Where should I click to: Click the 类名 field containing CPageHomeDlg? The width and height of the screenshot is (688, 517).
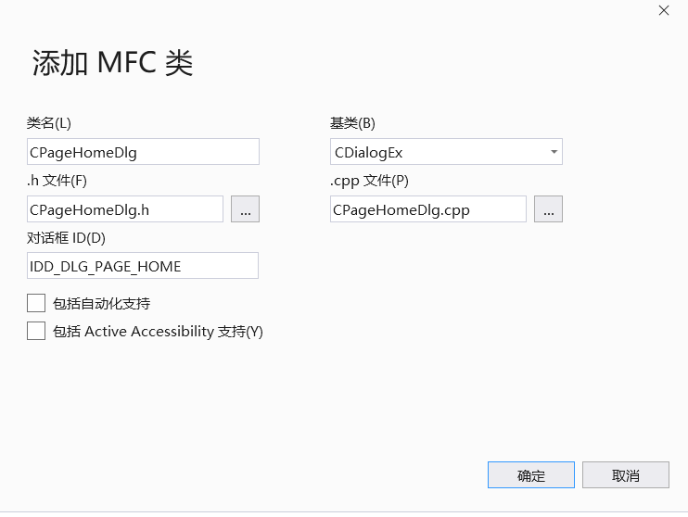coord(143,152)
